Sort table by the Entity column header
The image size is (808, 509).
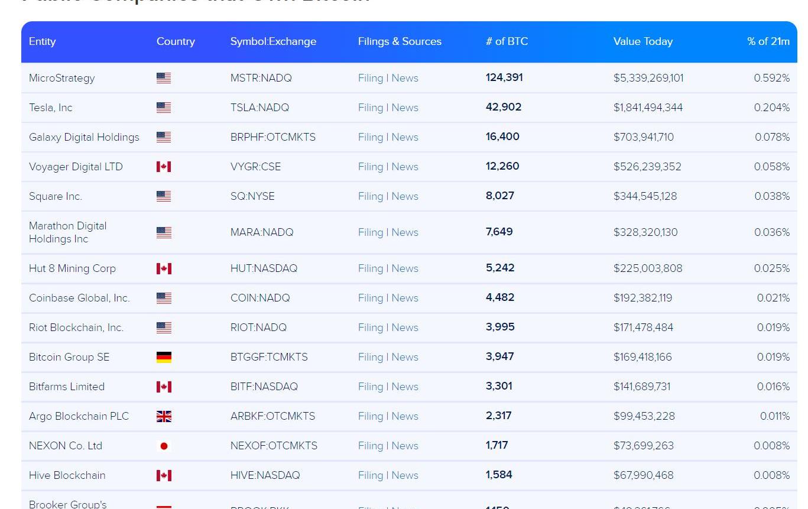[x=42, y=41]
